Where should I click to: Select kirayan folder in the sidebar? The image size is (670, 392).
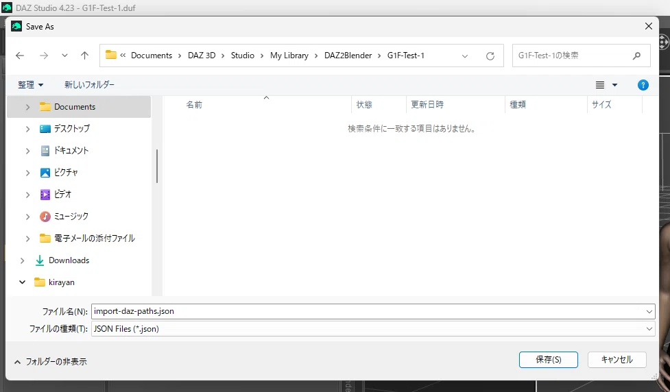click(x=62, y=282)
